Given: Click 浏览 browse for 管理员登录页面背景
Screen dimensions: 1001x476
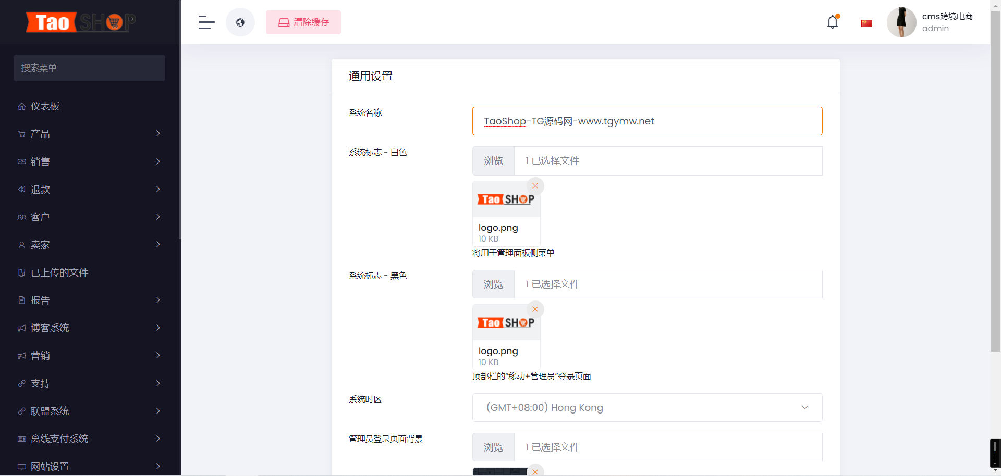Looking at the screenshot, I should [x=493, y=447].
